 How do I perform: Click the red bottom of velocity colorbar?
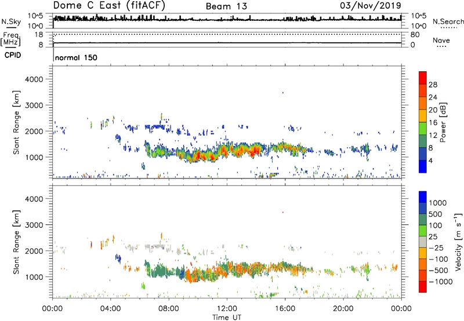coord(423,287)
